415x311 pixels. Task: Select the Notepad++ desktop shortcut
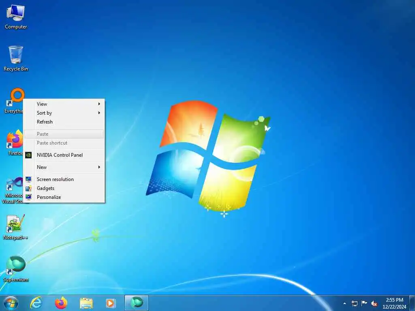pyautogui.click(x=15, y=228)
